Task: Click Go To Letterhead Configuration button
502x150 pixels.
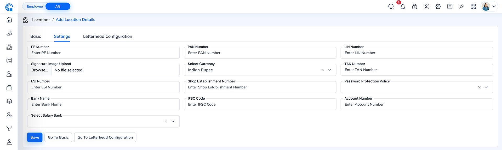Action: click(105, 137)
